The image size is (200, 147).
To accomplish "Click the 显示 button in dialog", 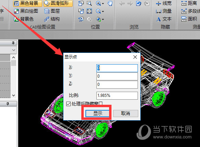I will click(x=97, y=113).
